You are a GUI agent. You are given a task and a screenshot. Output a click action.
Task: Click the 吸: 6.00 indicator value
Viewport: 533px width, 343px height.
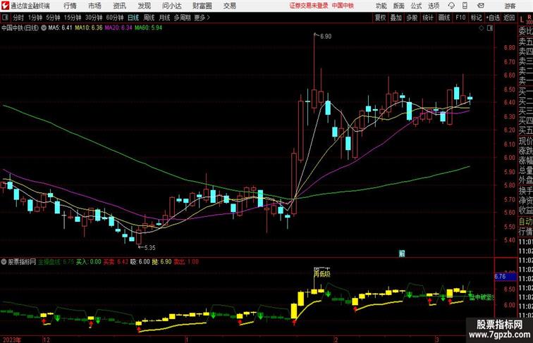pyautogui.click(x=140, y=262)
